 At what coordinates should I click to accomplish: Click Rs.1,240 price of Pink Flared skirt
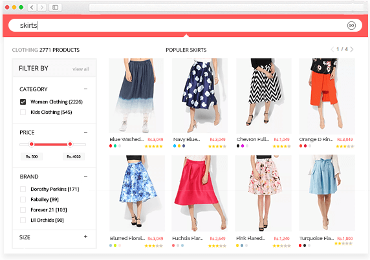coord(281,239)
